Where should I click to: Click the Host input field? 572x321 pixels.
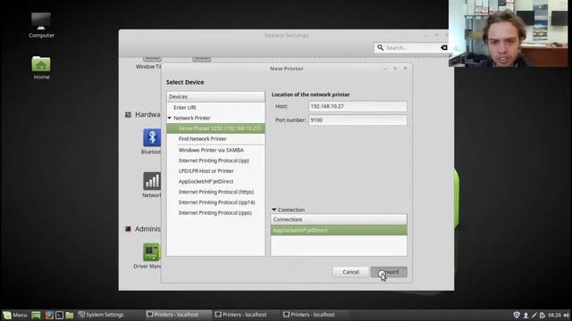coord(357,106)
